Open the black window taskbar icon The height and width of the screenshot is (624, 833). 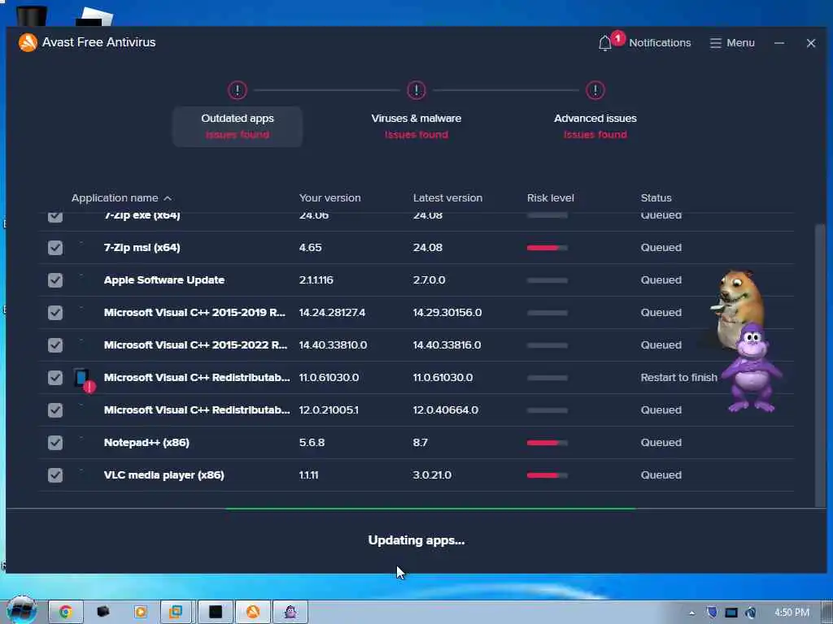[216, 612]
